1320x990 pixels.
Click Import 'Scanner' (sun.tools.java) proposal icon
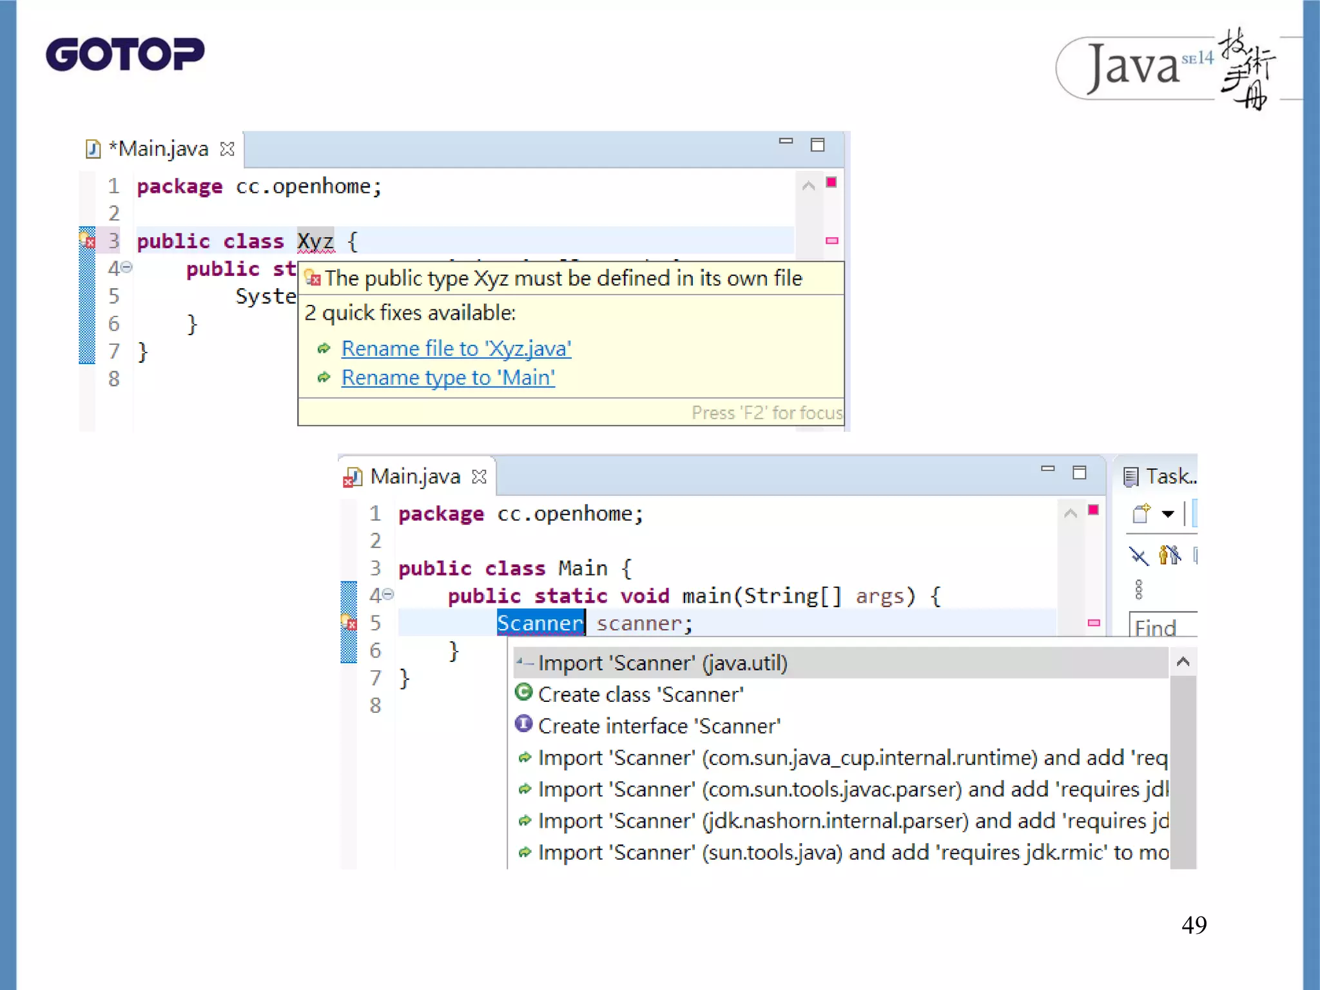(525, 852)
